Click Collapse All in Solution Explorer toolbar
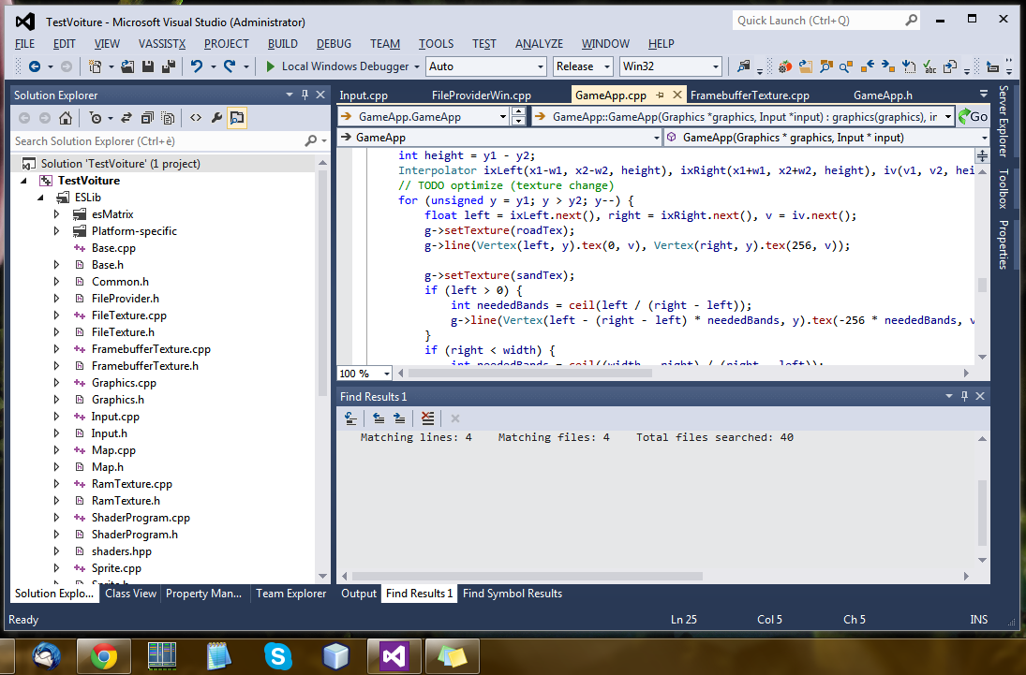Viewport: 1026px width, 675px height. [146, 118]
